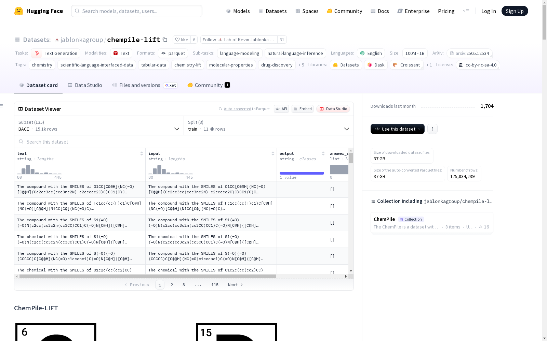Click the output classes bar
This screenshot has height=341, width=547.
(x=302, y=173)
